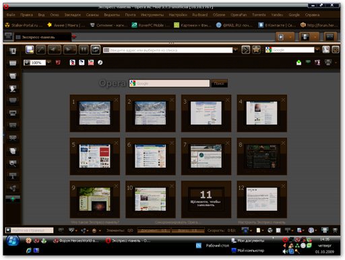Click the Синхронизировать Opera link
345x260 pixels.
[178, 222]
